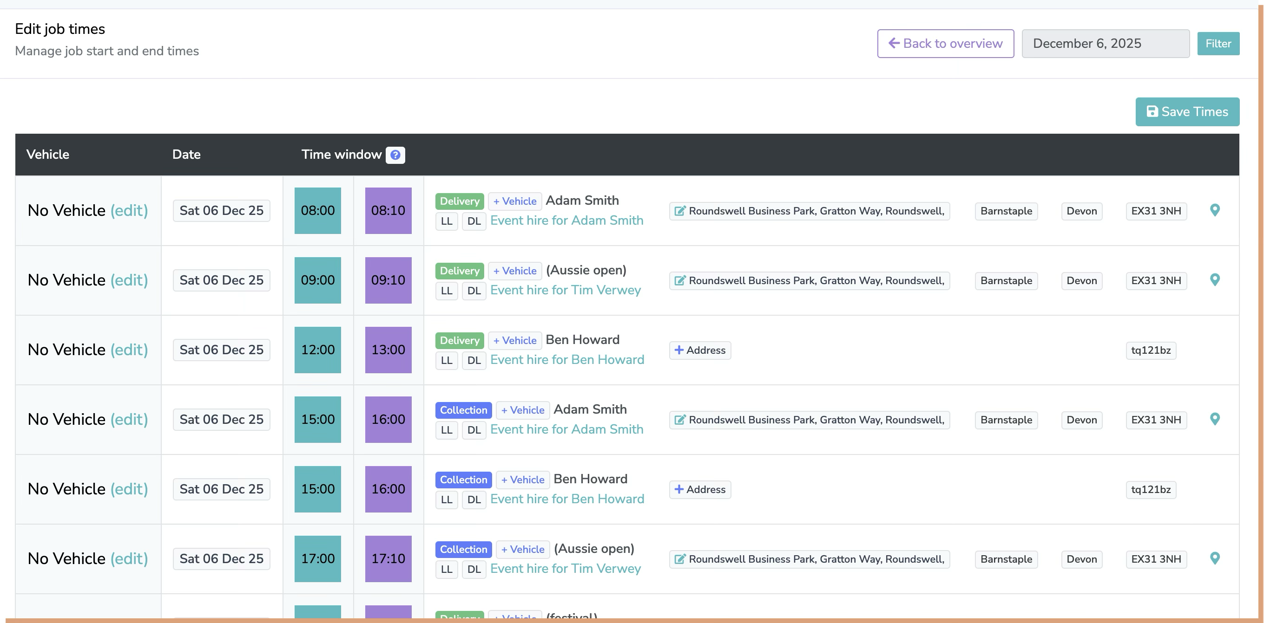Click date Sat 06 Dec 25 in 08:00 row

221,211
